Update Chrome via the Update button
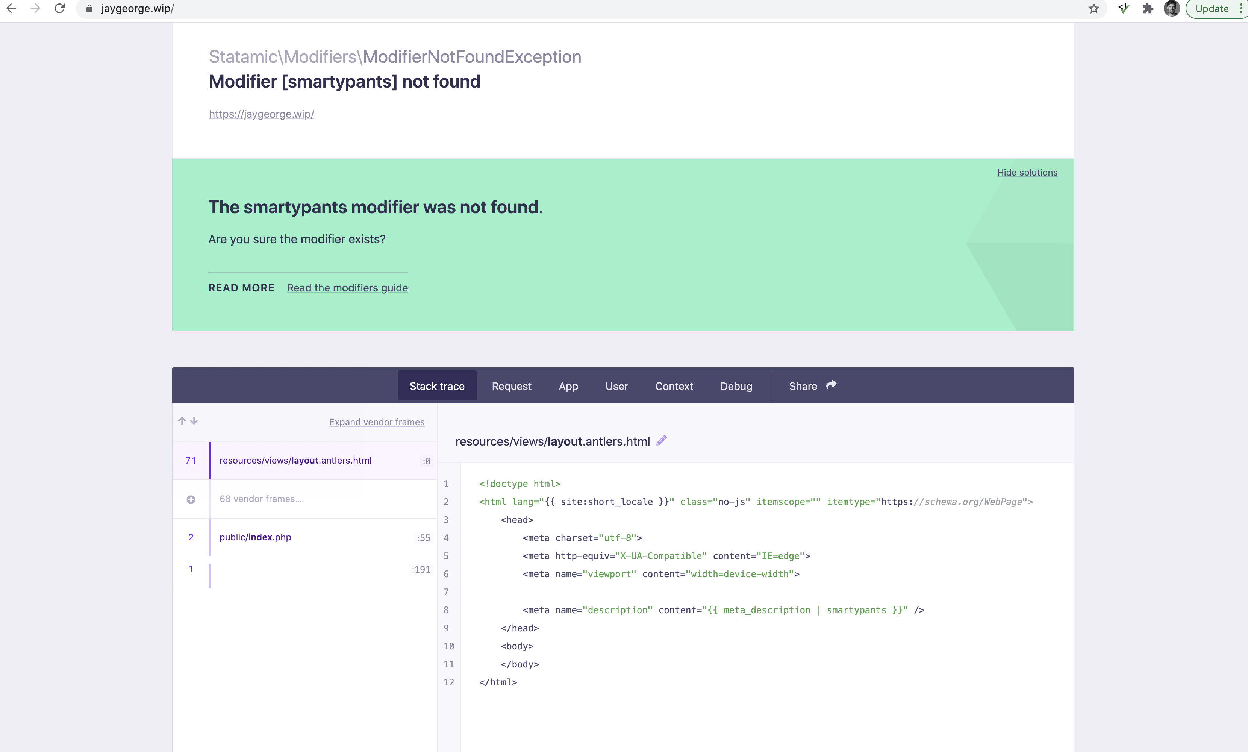 coord(1212,9)
